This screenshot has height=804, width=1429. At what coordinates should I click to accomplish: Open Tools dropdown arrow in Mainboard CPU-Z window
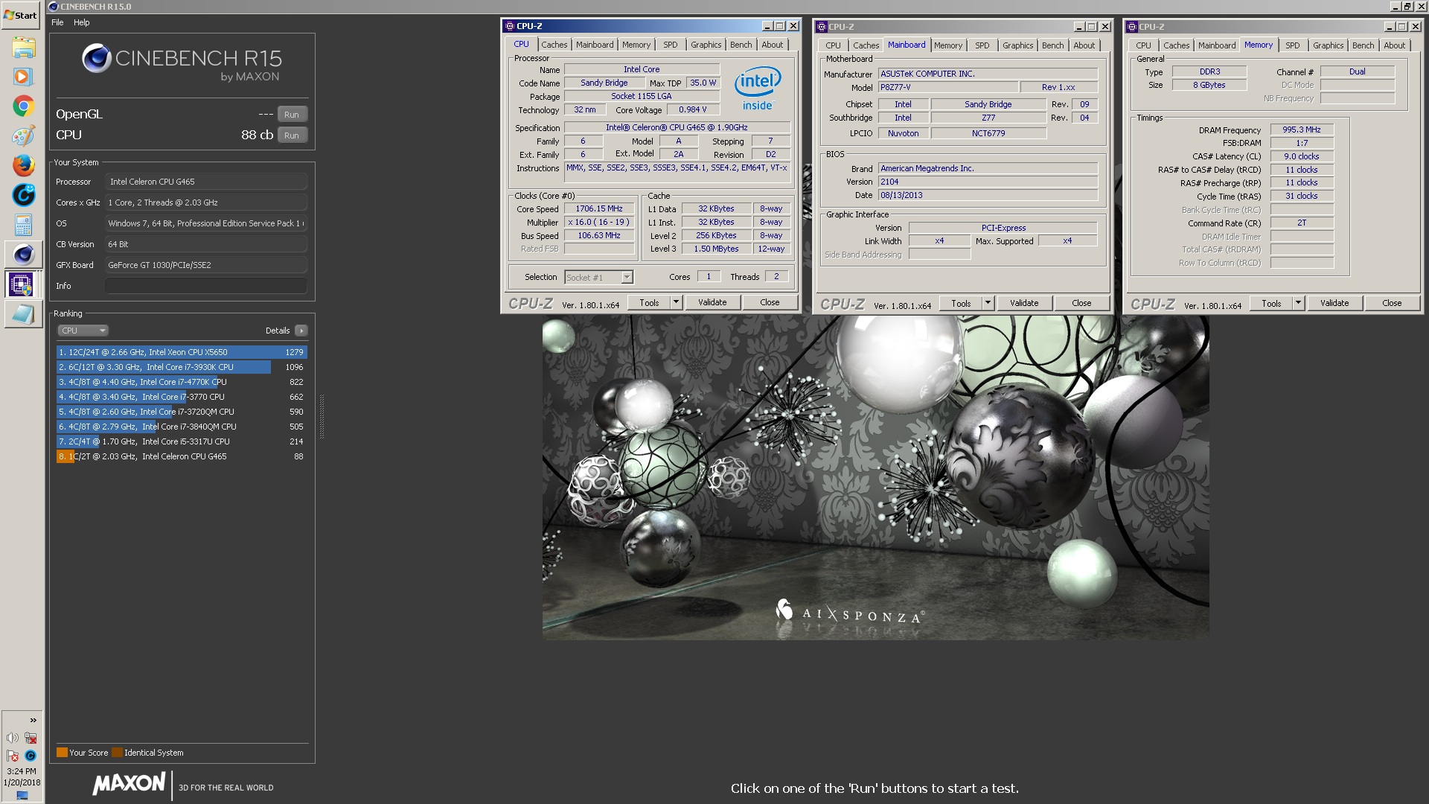point(988,304)
